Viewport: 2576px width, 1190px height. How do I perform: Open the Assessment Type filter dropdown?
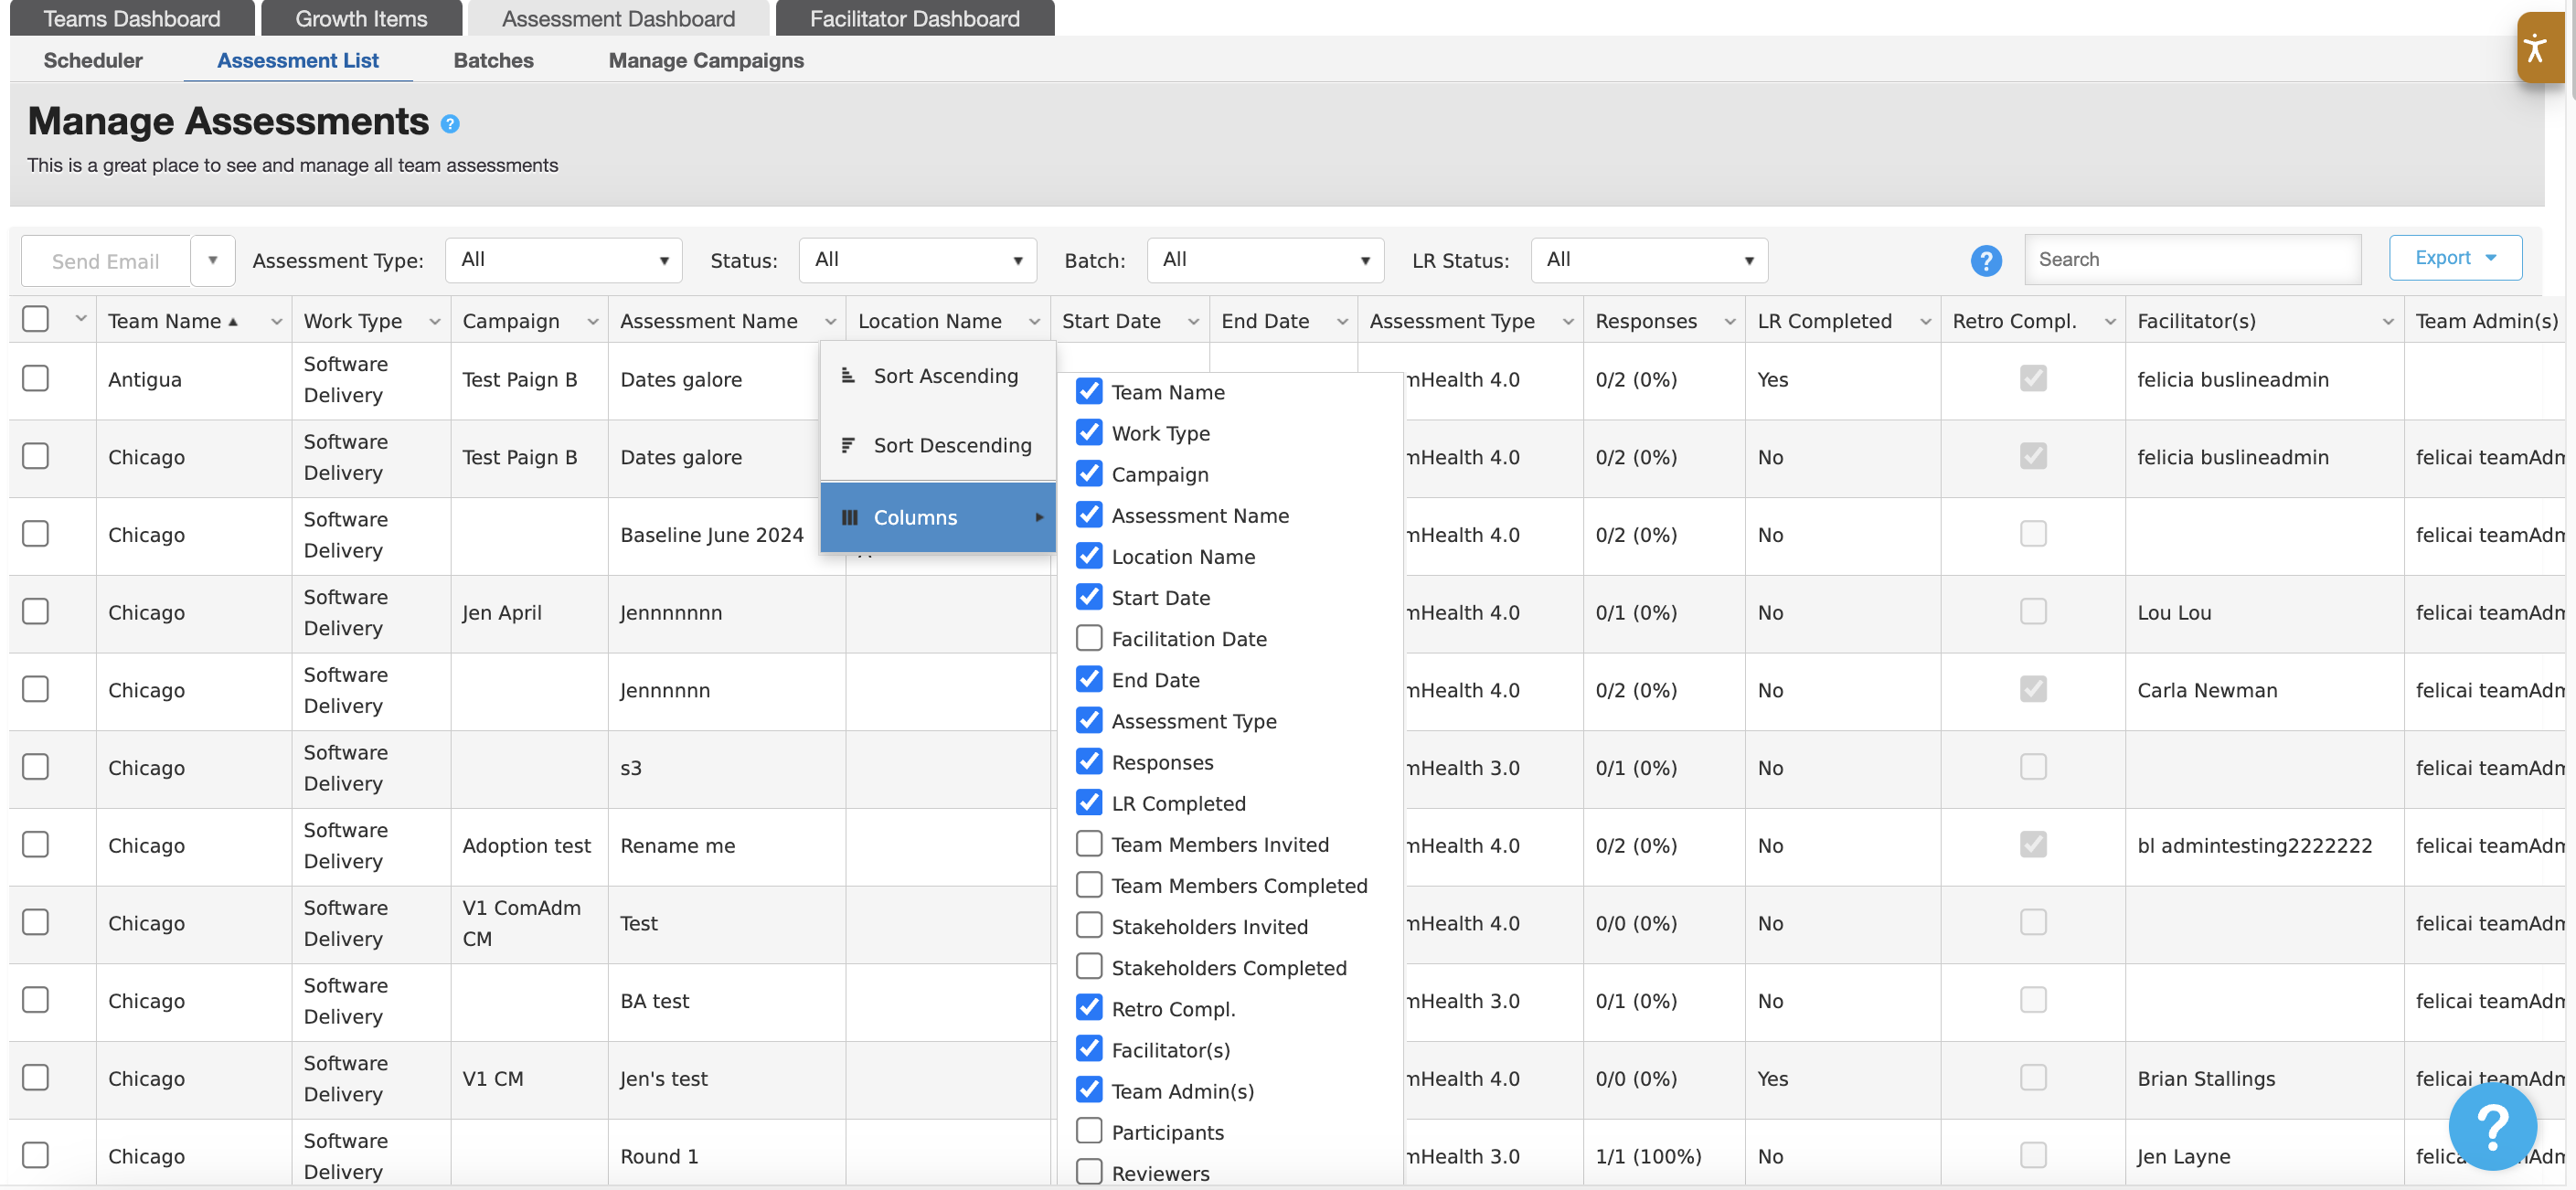[x=564, y=260]
